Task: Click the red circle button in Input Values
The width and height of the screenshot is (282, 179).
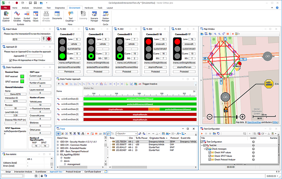Action: point(49,39)
